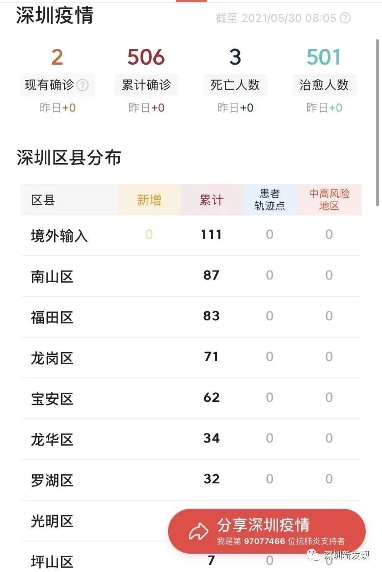The height and width of the screenshot is (572, 382).
Task: Tap the 累计确诊 stat label
Action: (x=146, y=85)
